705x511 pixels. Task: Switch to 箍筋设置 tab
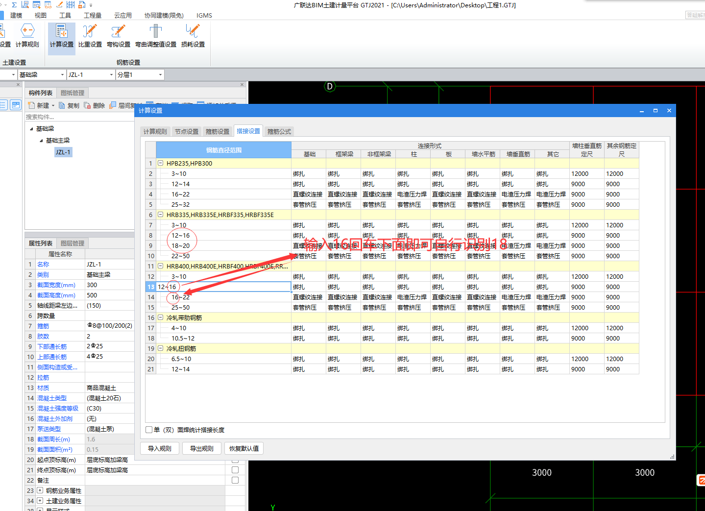[218, 131]
